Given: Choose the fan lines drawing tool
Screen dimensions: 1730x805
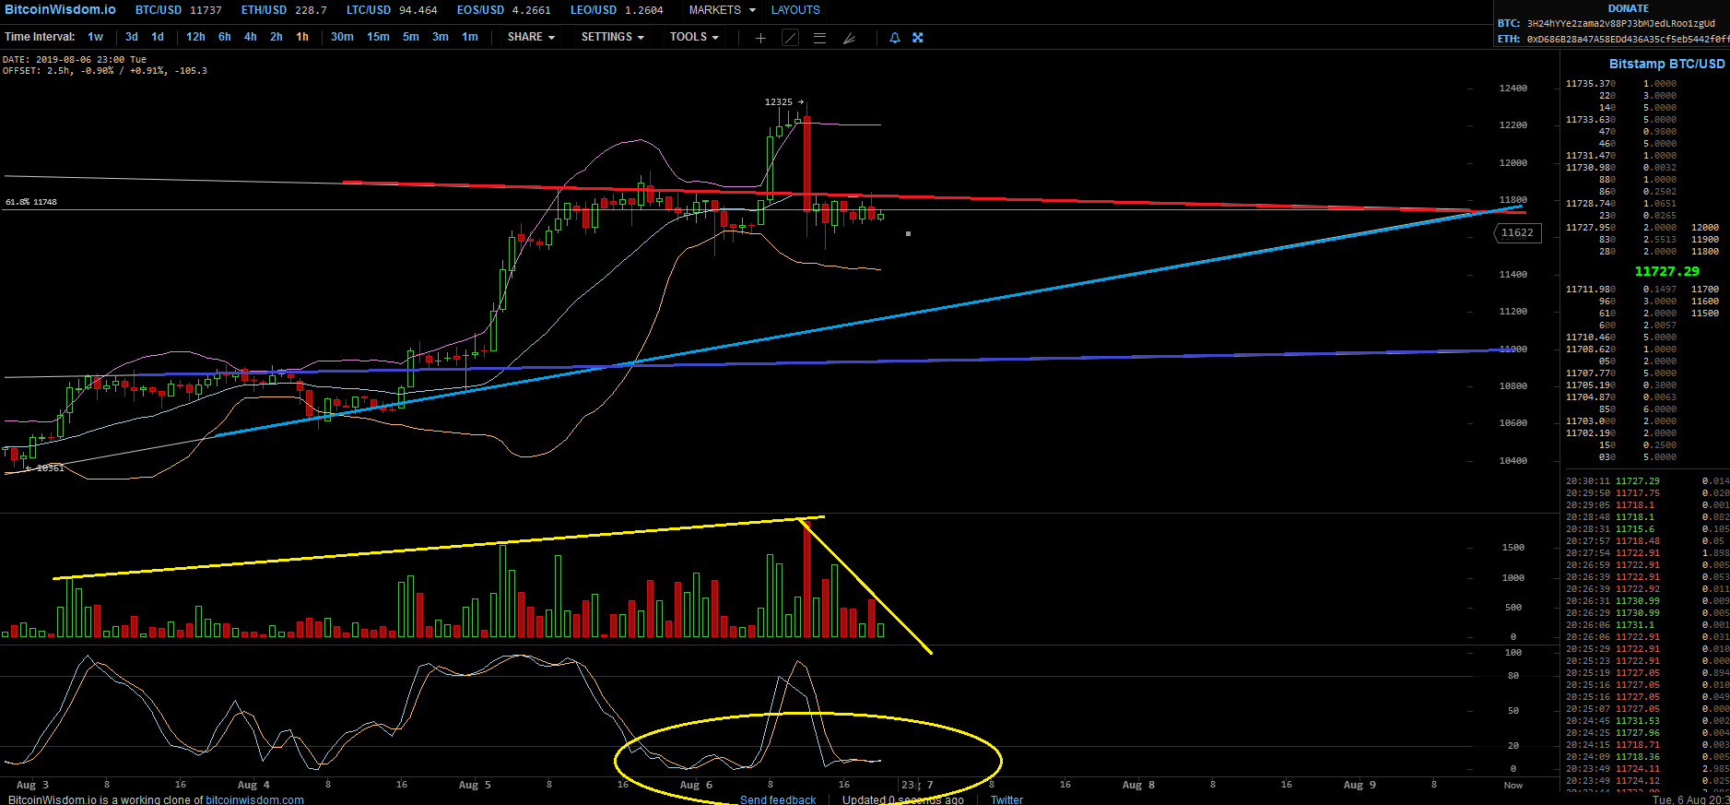Looking at the screenshot, I should pos(849,38).
